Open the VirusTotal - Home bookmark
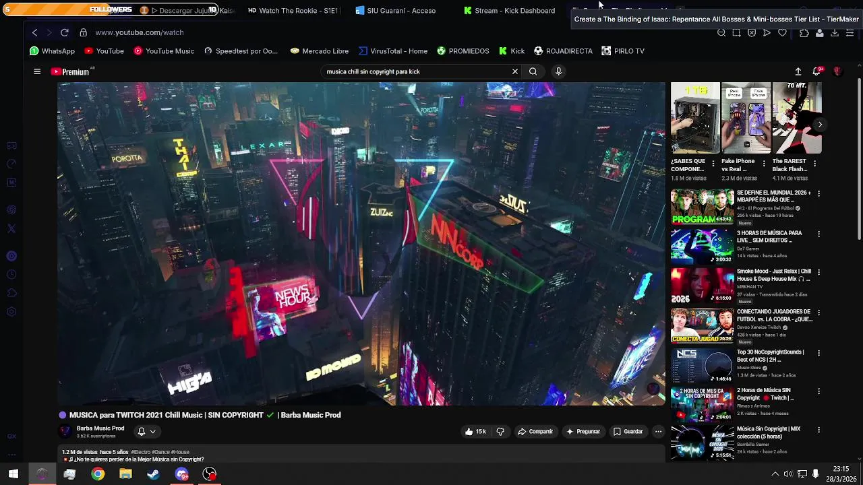The height and width of the screenshot is (485, 863). click(393, 51)
